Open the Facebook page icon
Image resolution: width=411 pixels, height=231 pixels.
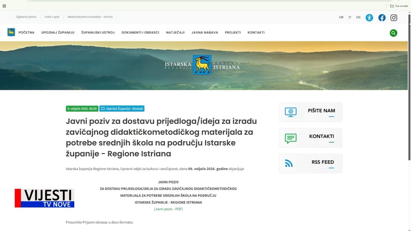[x=382, y=18]
